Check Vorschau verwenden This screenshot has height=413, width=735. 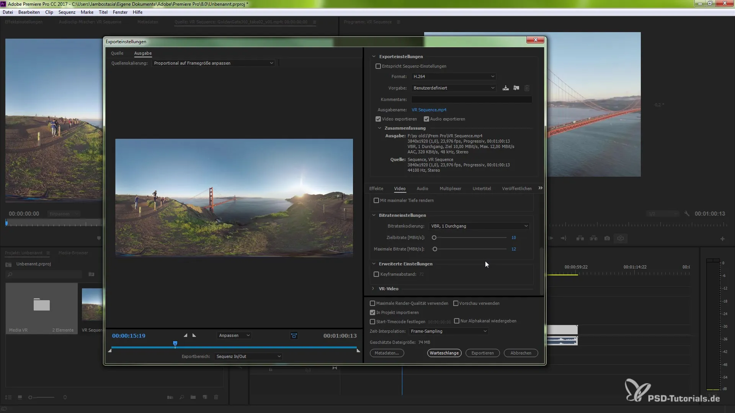pyautogui.click(x=456, y=303)
